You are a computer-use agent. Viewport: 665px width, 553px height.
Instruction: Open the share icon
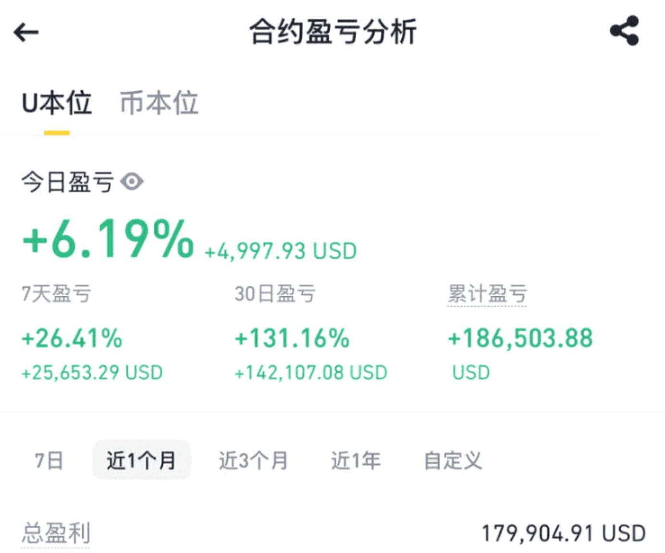pos(624,31)
